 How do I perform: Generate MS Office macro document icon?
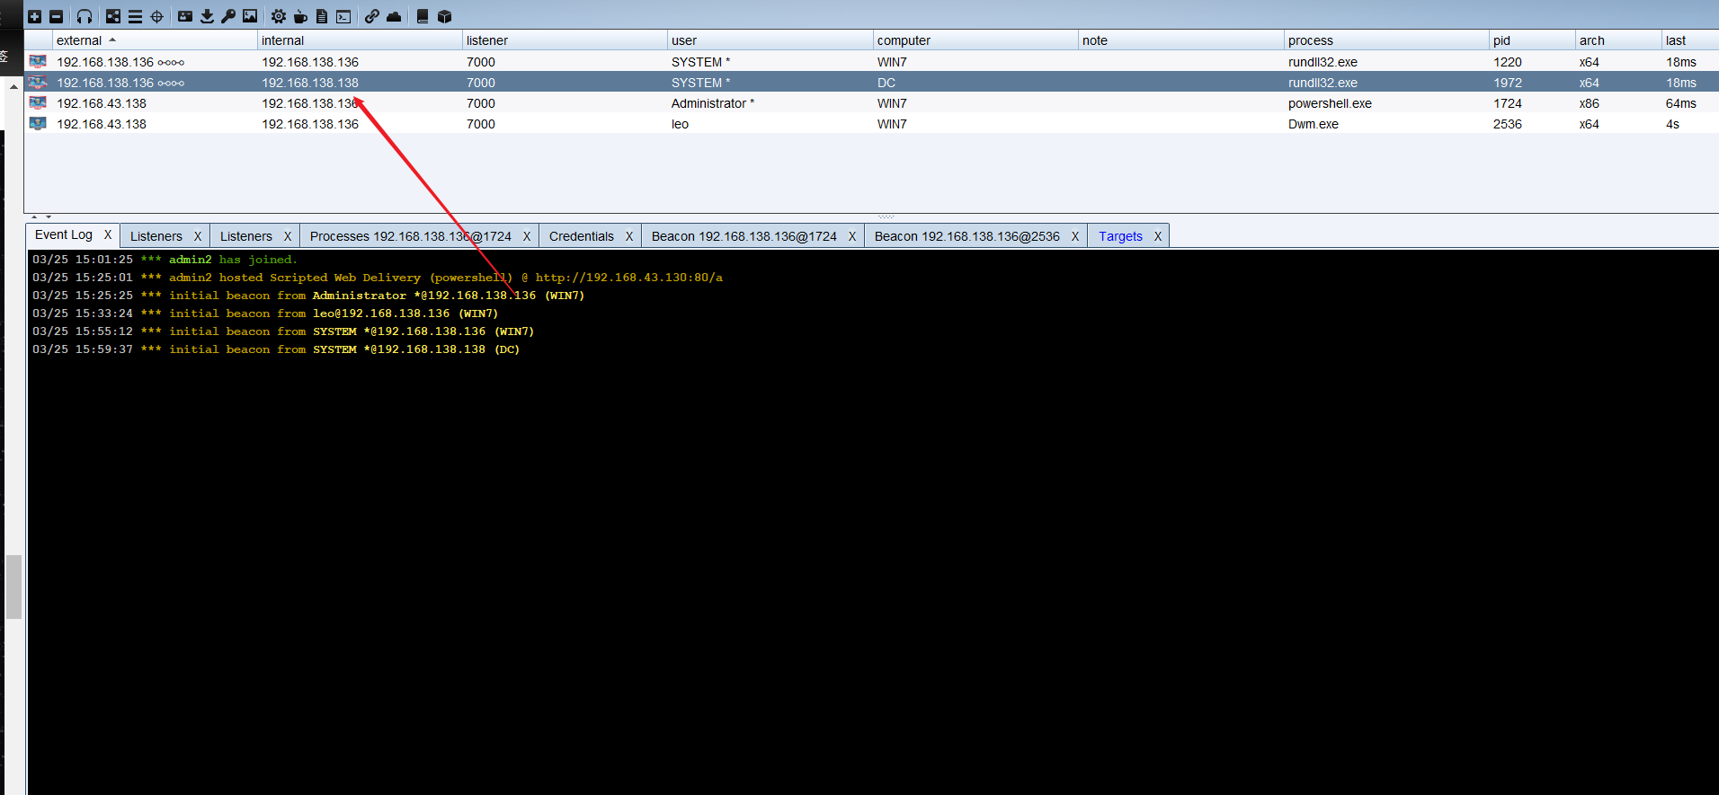point(322,16)
